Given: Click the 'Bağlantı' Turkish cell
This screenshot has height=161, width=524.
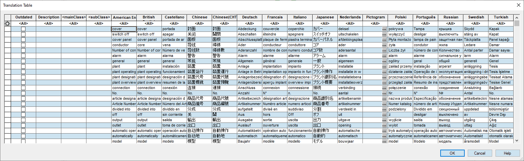Looking at the screenshot, I should tap(501, 88).
